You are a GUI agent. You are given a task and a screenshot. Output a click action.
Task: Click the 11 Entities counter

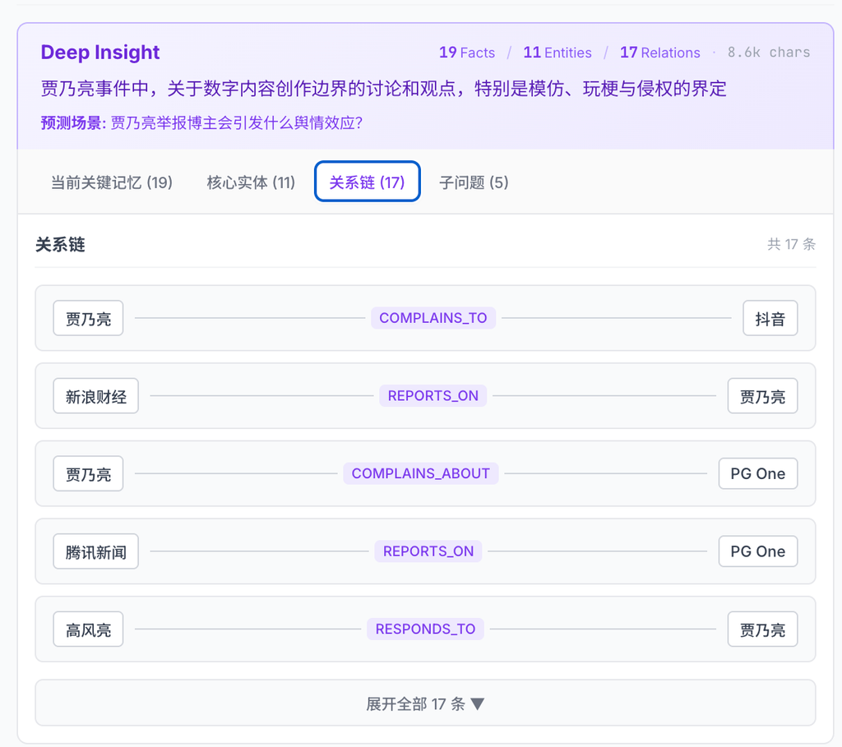557,53
